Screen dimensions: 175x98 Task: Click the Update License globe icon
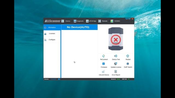(116, 64)
